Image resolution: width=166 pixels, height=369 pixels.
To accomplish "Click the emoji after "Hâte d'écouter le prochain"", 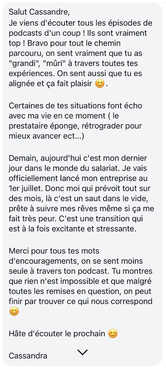I will pyautogui.click(x=113, y=334).
